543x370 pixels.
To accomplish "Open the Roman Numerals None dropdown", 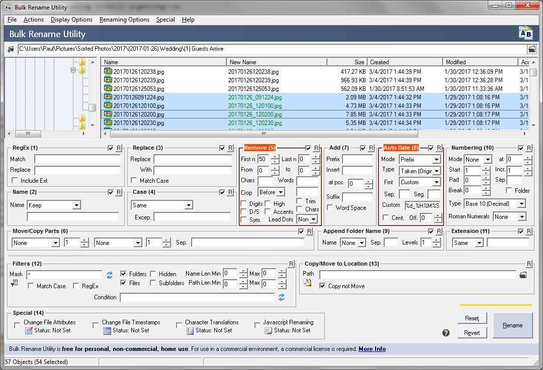I will coord(522,217).
